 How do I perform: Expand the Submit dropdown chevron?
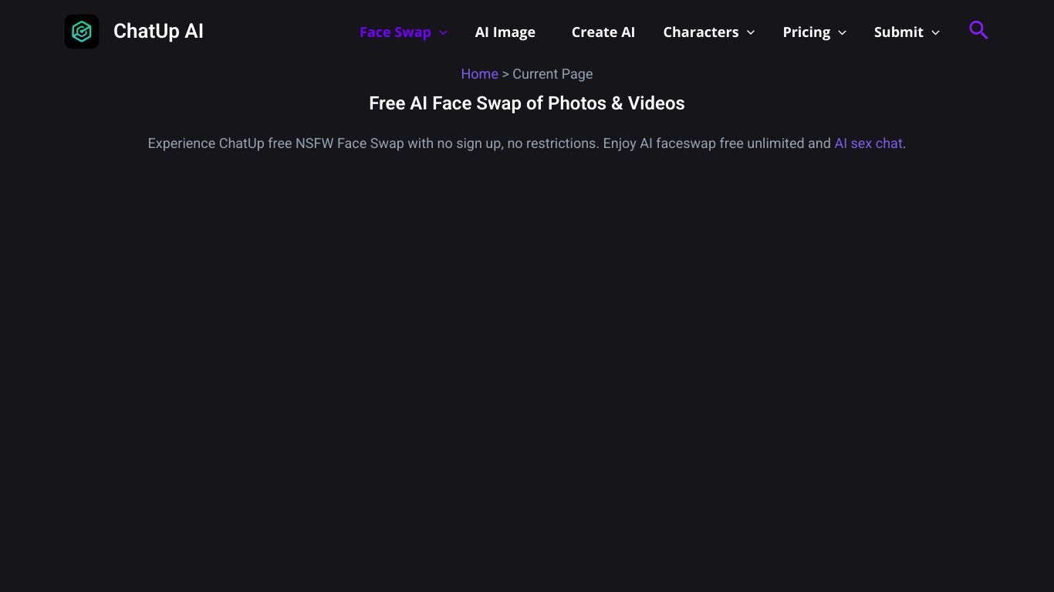point(936,32)
